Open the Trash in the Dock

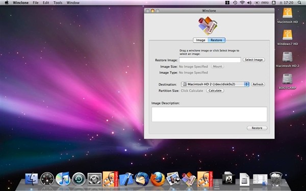pos(276,179)
